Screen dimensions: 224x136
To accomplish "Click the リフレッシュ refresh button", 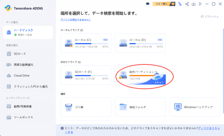I will tap(209, 16).
